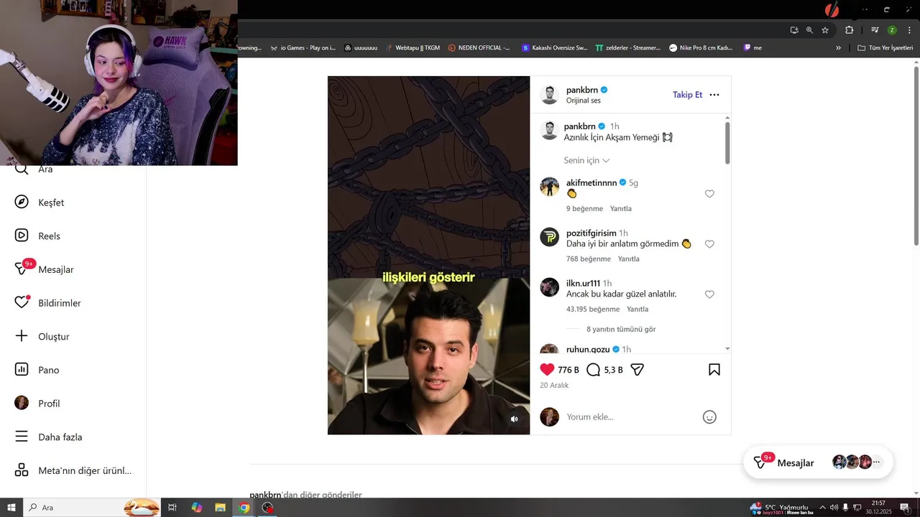Reply to akifmetinnnn's comment

click(x=620, y=208)
